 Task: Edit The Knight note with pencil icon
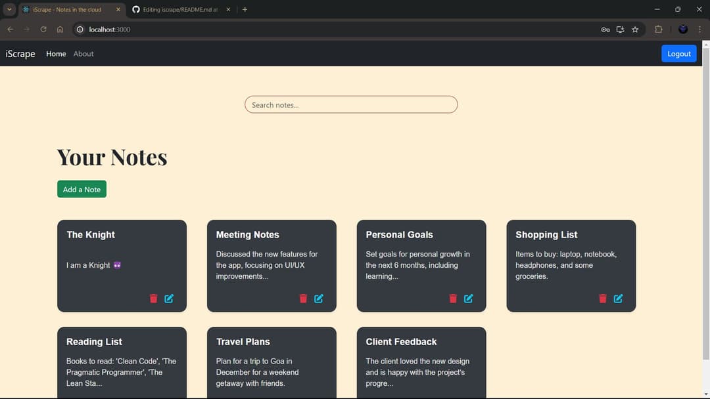[169, 299]
